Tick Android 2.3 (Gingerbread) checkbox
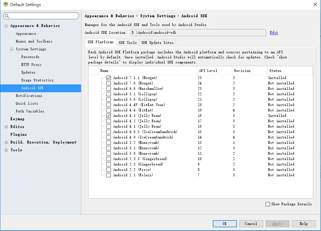Viewport: 321px width, 231px height. coord(109,164)
